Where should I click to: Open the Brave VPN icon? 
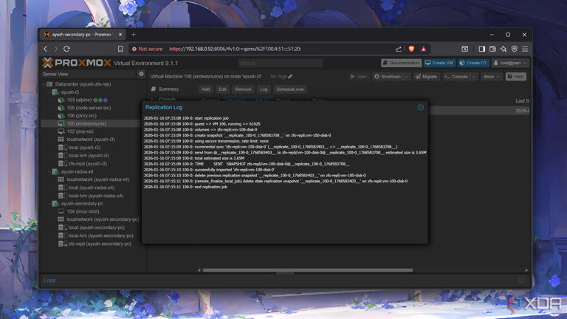click(514, 49)
